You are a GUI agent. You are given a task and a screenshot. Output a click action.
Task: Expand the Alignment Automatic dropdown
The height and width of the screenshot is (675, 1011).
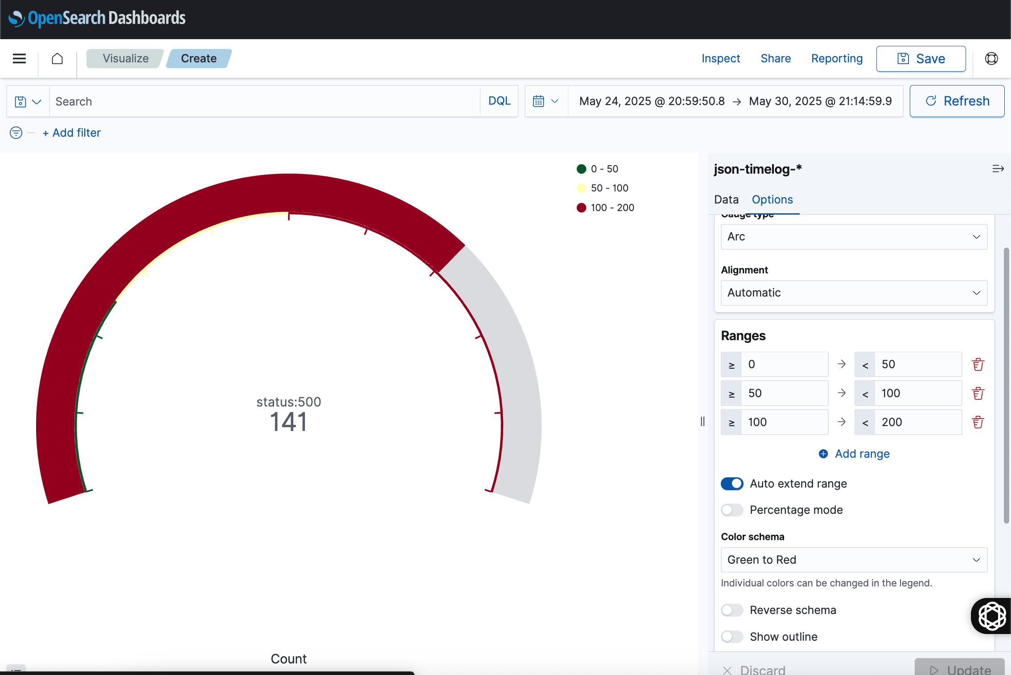854,293
